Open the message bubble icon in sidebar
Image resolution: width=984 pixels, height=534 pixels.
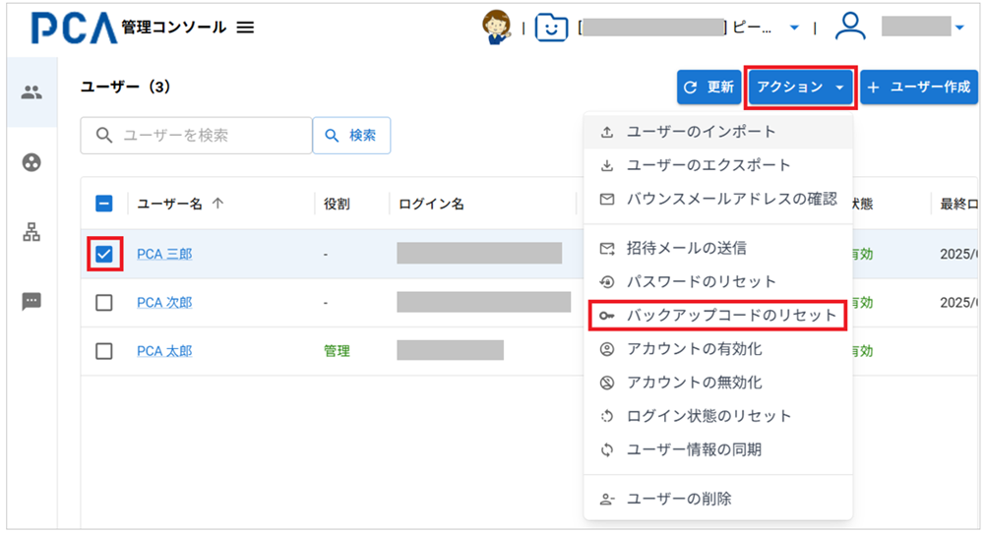point(31,302)
